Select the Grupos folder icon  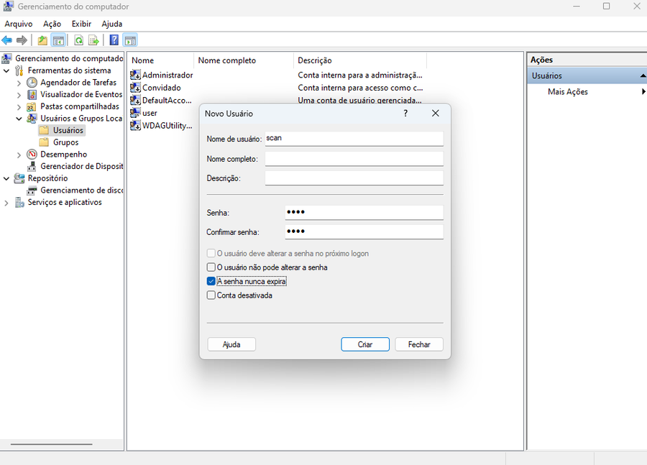(x=46, y=142)
